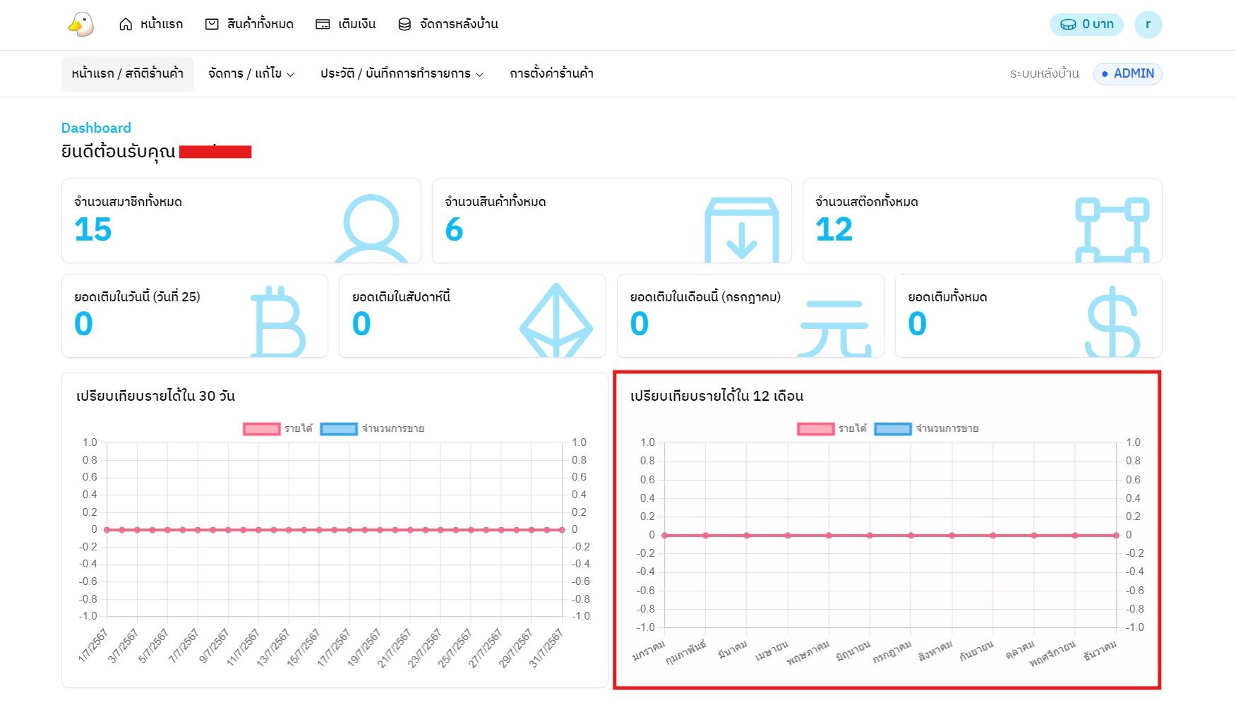Toggle blue จำนวนการขาย legend in 12-month chart
The width and height of the screenshot is (1236, 724).
[926, 428]
